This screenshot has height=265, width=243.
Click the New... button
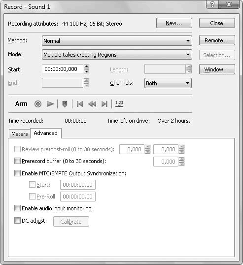coord(174,23)
